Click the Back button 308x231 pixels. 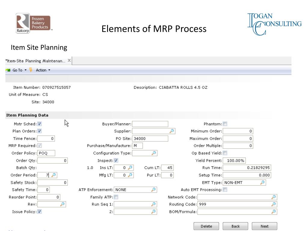pos(235,226)
